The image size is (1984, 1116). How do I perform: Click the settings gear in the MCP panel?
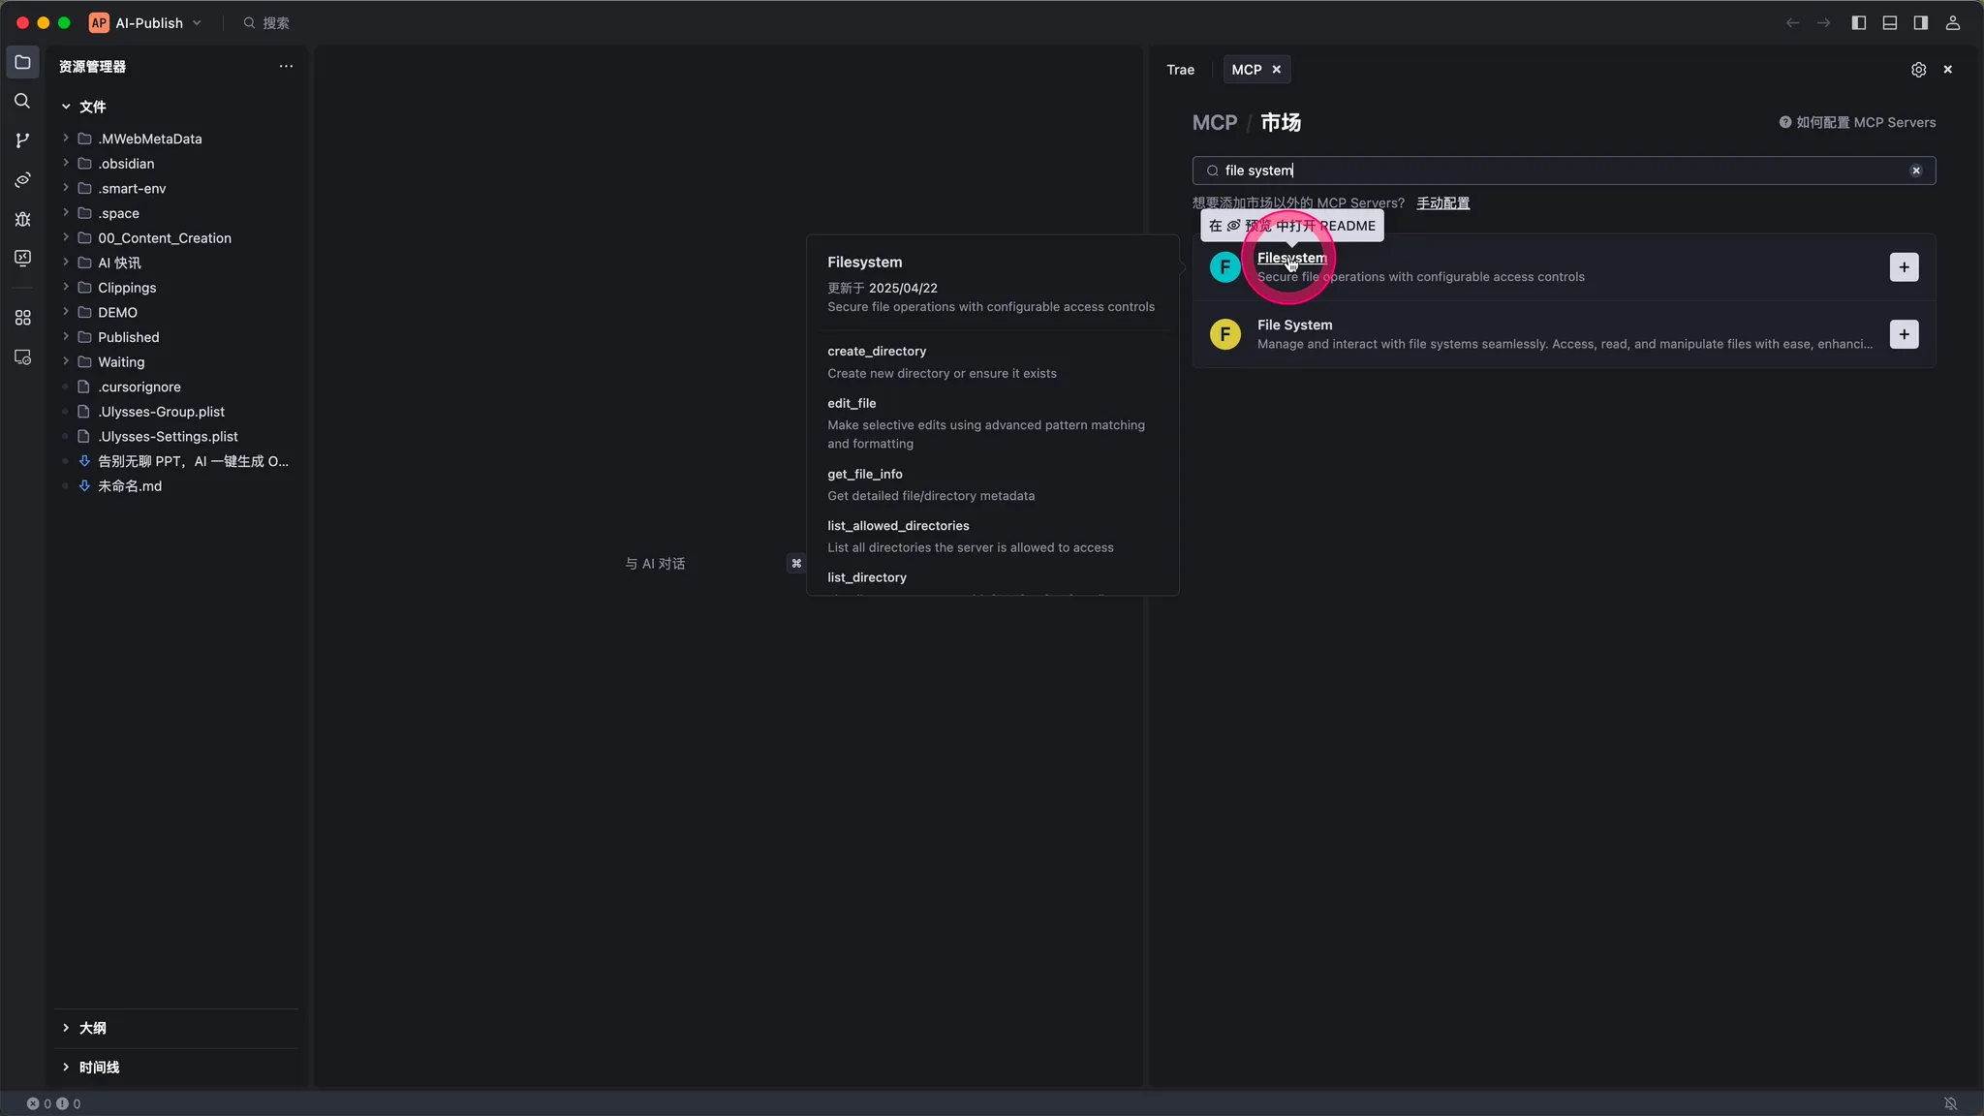click(x=1918, y=70)
